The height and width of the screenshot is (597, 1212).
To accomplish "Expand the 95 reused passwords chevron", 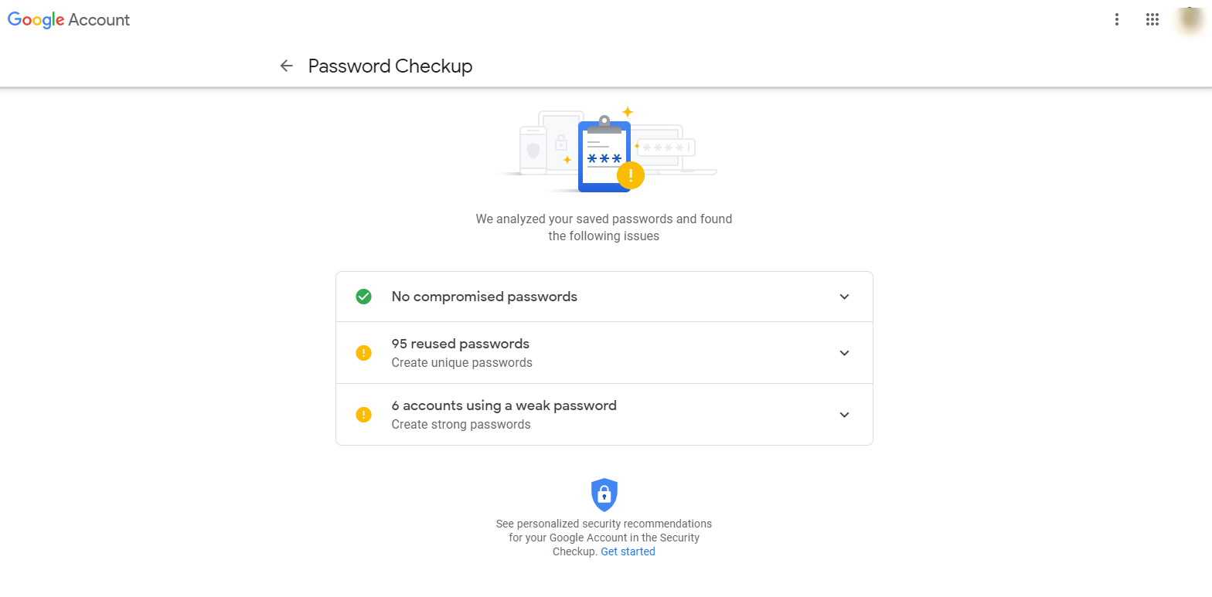I will pos(844,353).
